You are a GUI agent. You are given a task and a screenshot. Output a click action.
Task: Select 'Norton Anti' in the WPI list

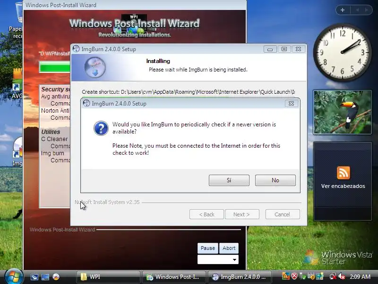point(55,111)
